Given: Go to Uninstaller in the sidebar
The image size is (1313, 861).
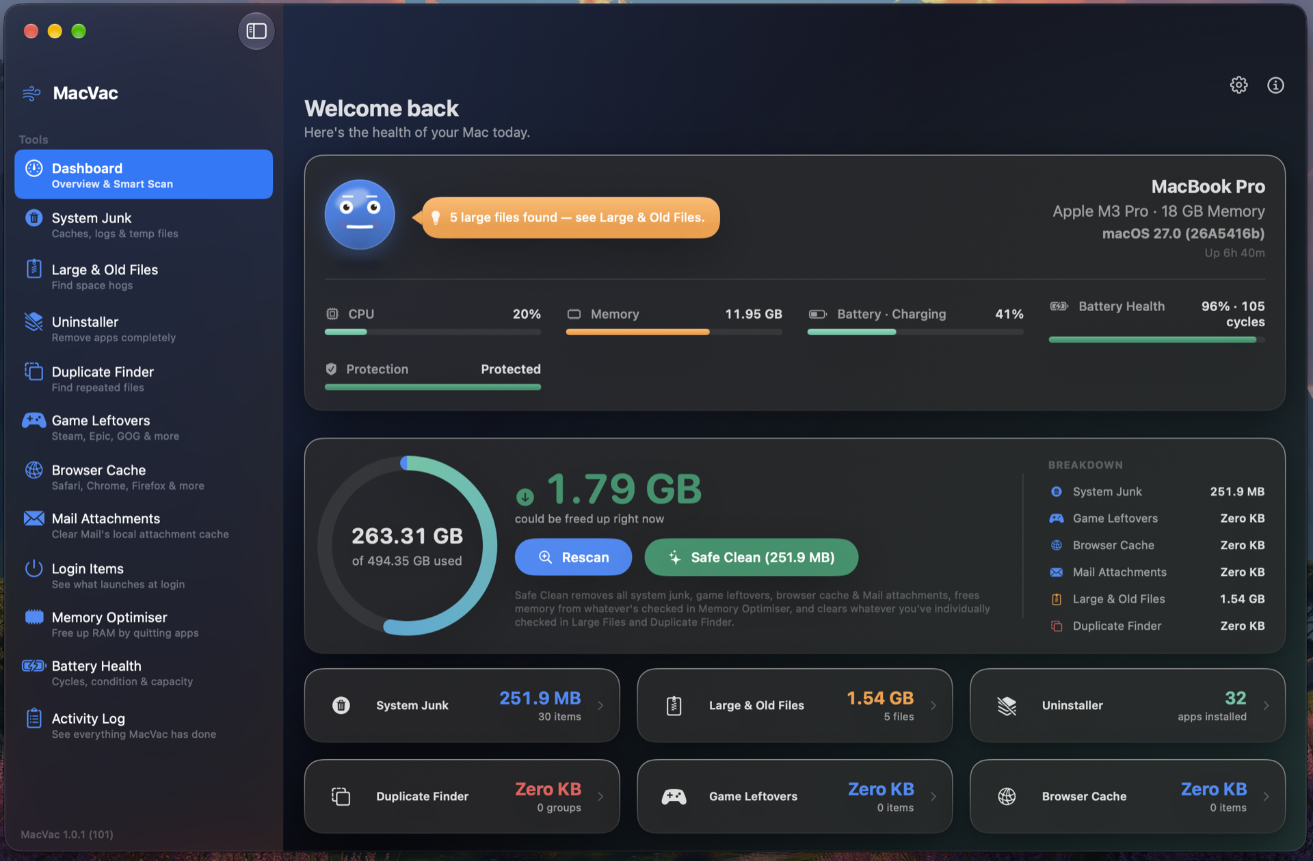Looking at the screenshot, I should 144,328.
